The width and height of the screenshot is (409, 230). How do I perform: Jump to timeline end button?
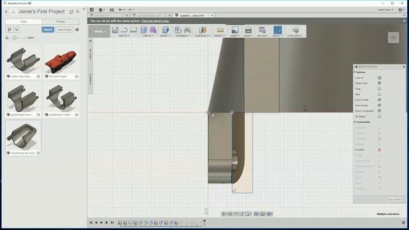pyautogui.click(x=112, y=222)
